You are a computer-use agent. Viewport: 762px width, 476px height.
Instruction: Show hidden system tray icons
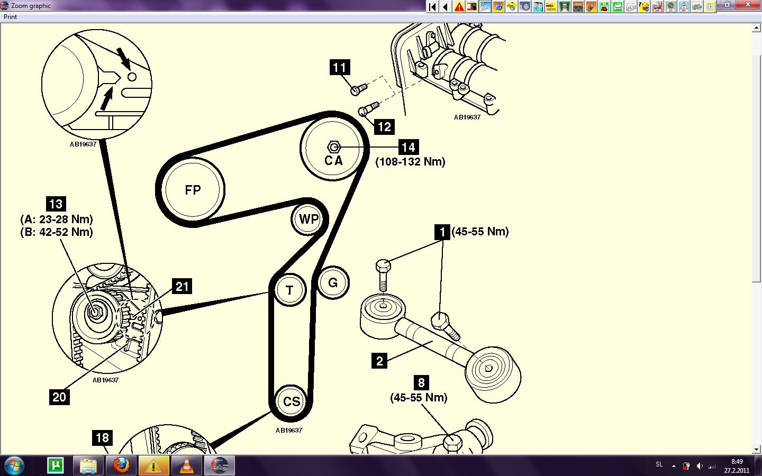[674, 466]
